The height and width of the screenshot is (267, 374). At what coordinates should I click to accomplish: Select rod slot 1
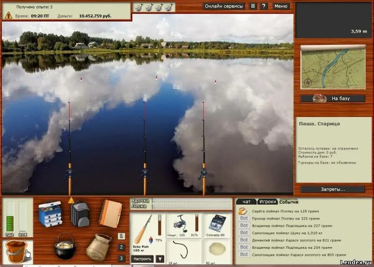coord(121,236)
